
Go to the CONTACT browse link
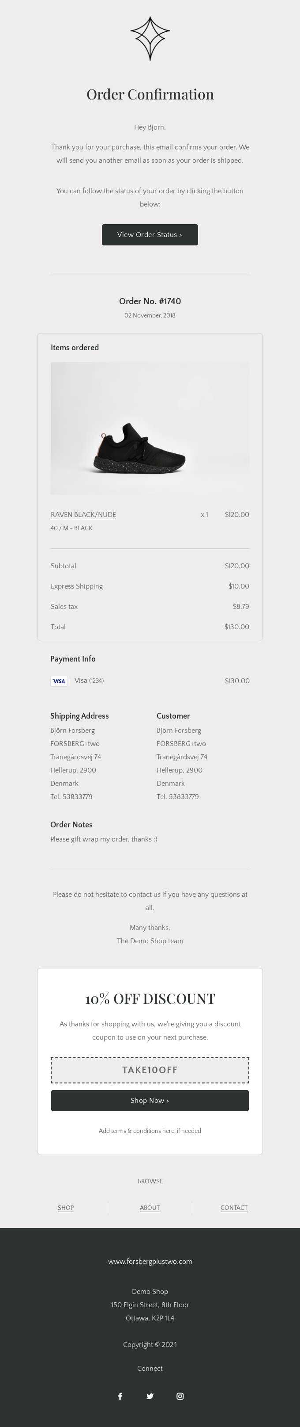coord(234,1208)
